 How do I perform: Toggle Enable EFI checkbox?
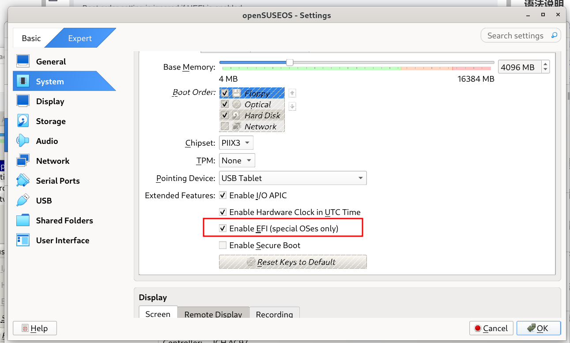[x=223, y=229]
